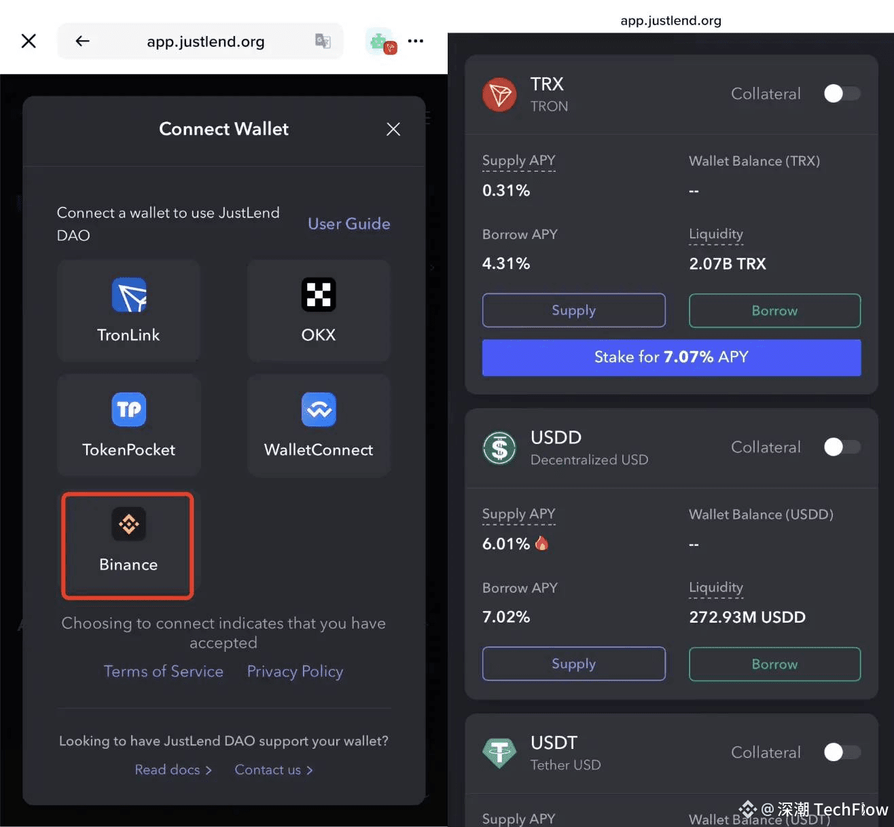894x827 pixels.
Task: Click the TRX Supply APY label
Action: click(519, 161)
